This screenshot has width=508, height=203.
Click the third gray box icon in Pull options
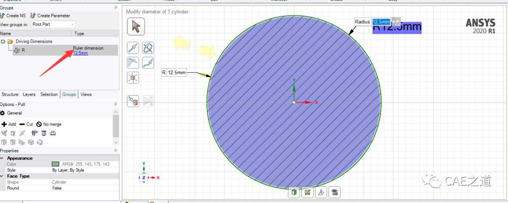[x=22, y=142]
